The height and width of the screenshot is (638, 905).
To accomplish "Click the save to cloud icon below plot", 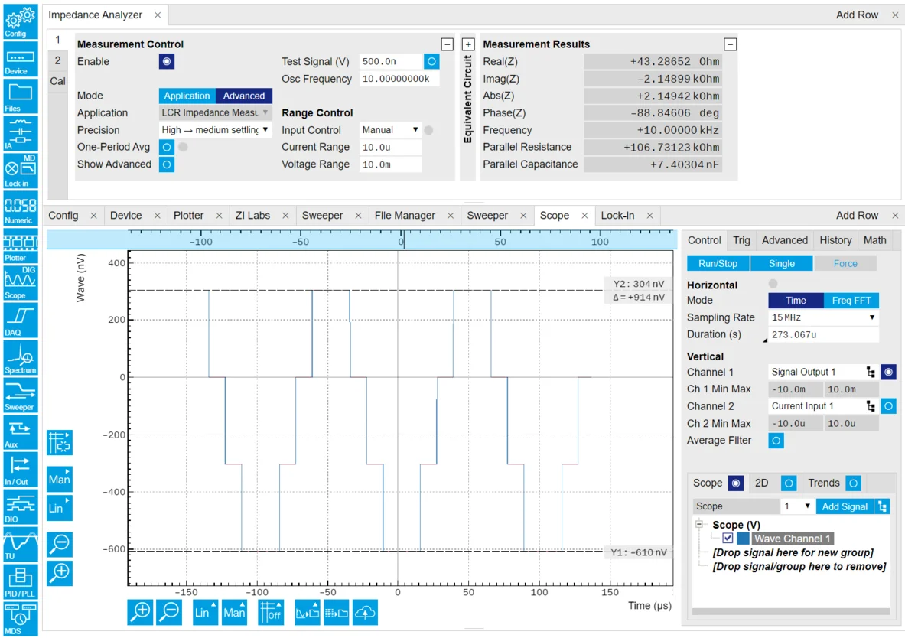I will click(x=366, y=612).
